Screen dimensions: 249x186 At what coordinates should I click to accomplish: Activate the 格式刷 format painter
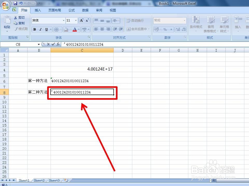pos(21,29)
